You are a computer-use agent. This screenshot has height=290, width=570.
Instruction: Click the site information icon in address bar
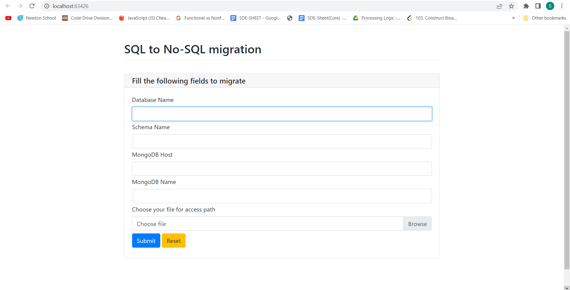click(x=47, y=6)
